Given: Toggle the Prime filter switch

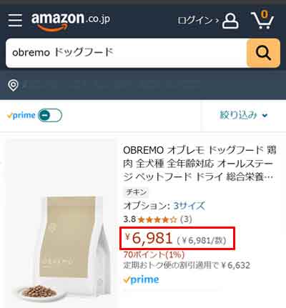Looking at the screenshot, I should 50,115.
